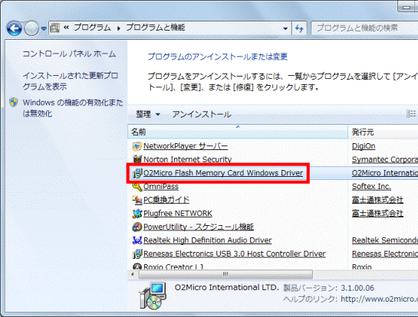Change the view with the view options icon
This screenshot has width=418, height=317.
pos(411,114)
